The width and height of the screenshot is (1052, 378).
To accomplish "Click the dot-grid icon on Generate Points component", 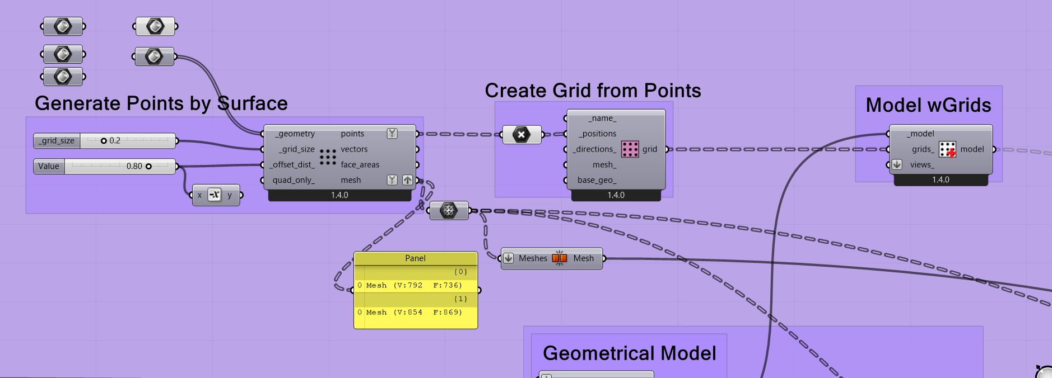I will [x=327, y=157].
